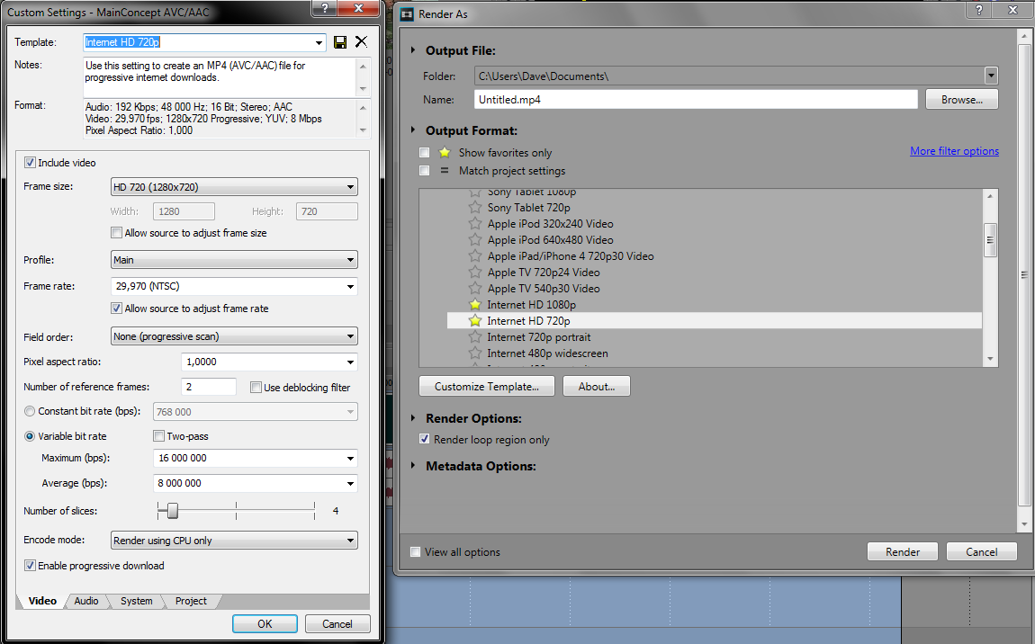
Task: Click Cancel in Render As window
Action: pyautogui.click(x=982, y=551)
